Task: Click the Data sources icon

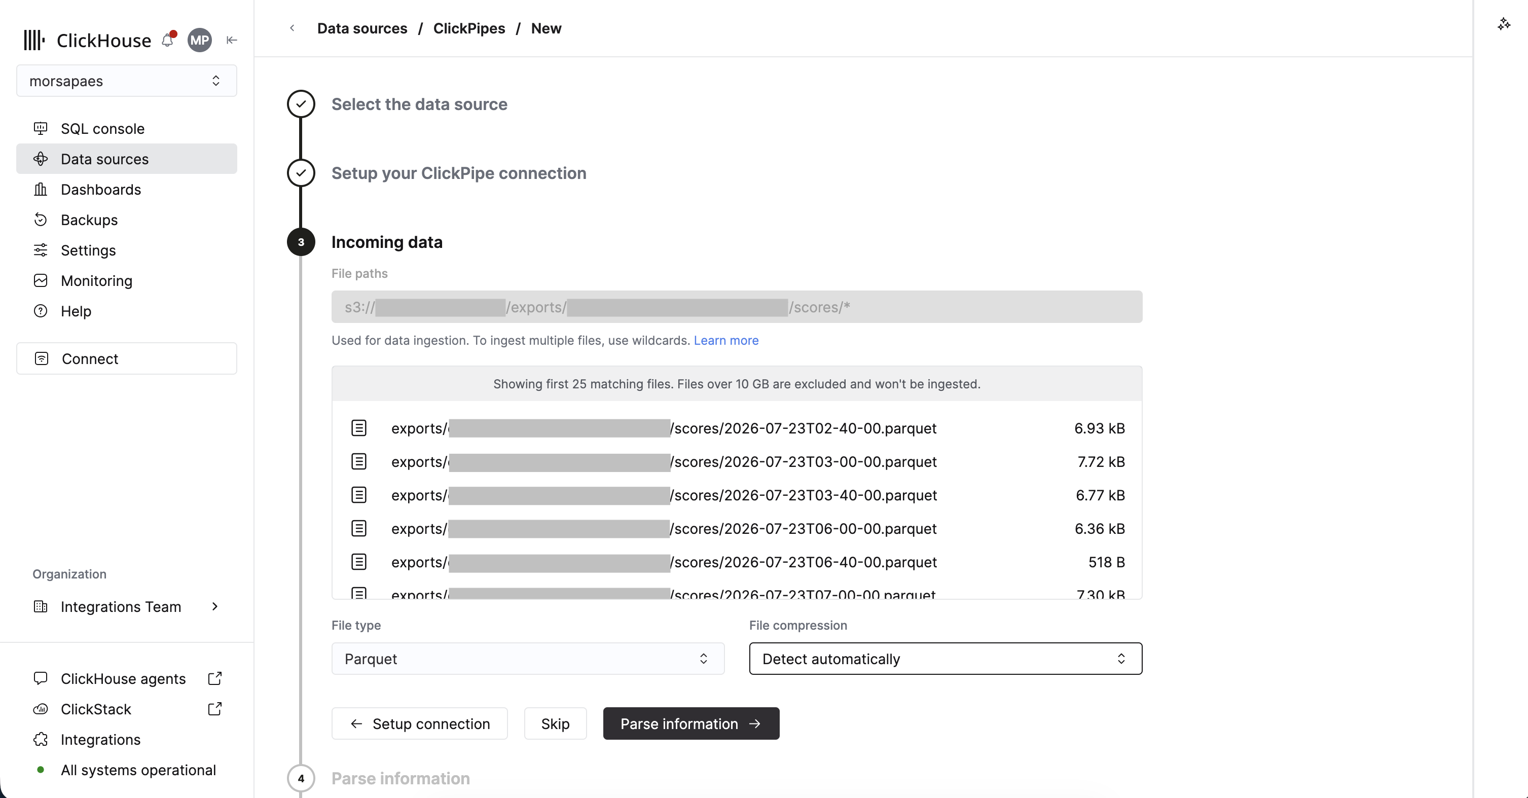Action: (x=41, y=158)
